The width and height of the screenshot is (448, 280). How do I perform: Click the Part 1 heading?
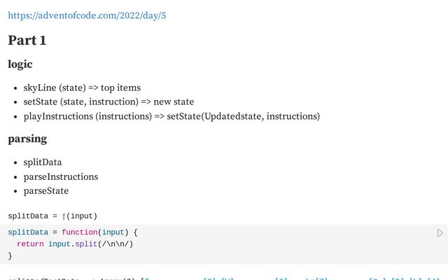click(27, 41)
